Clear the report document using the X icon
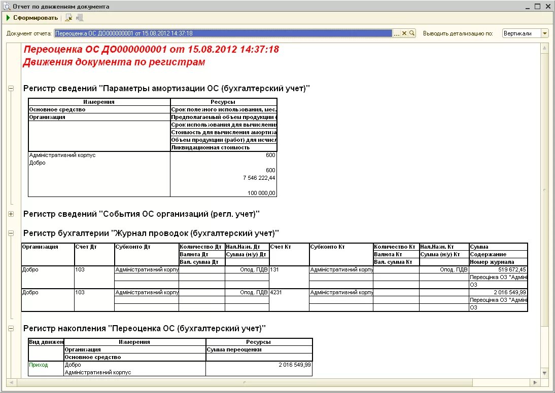The width and height of the screenshot is (555, 393). 404,32
